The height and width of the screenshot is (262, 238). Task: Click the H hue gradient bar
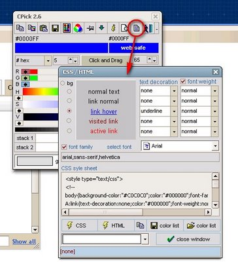tap(41, 92)
